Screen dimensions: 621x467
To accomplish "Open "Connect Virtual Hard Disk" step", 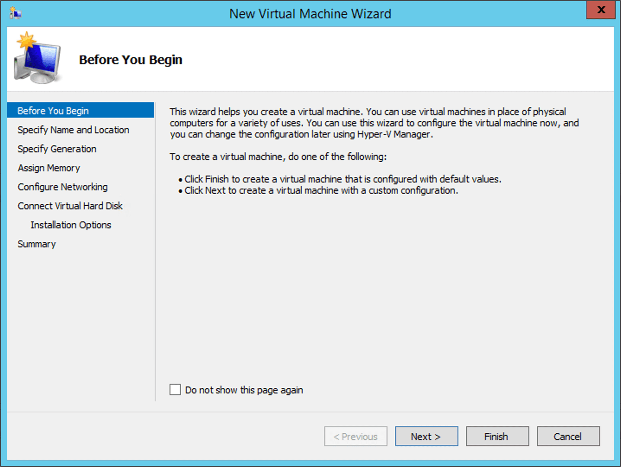I will click(70, 206).
